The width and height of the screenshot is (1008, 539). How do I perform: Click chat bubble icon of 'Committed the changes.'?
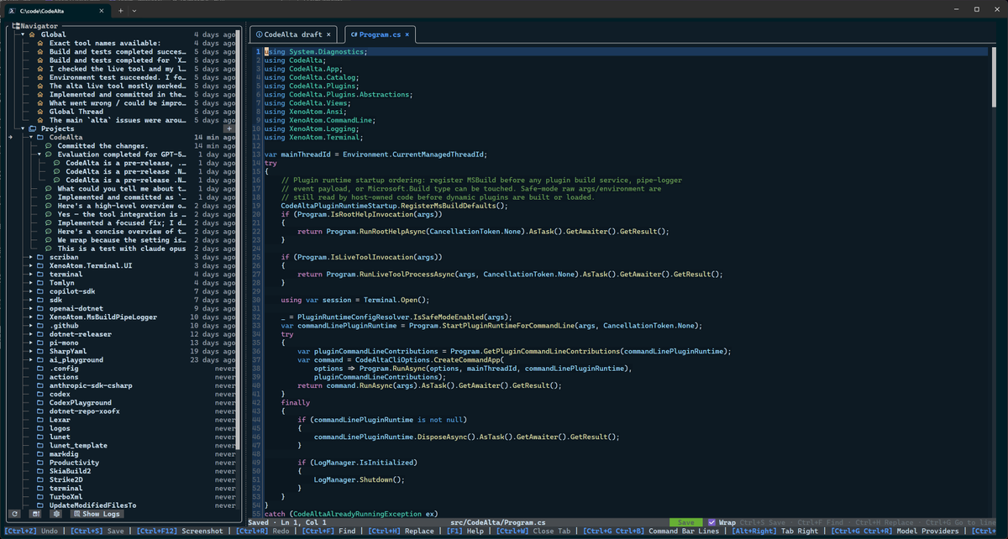coord(49,146)
